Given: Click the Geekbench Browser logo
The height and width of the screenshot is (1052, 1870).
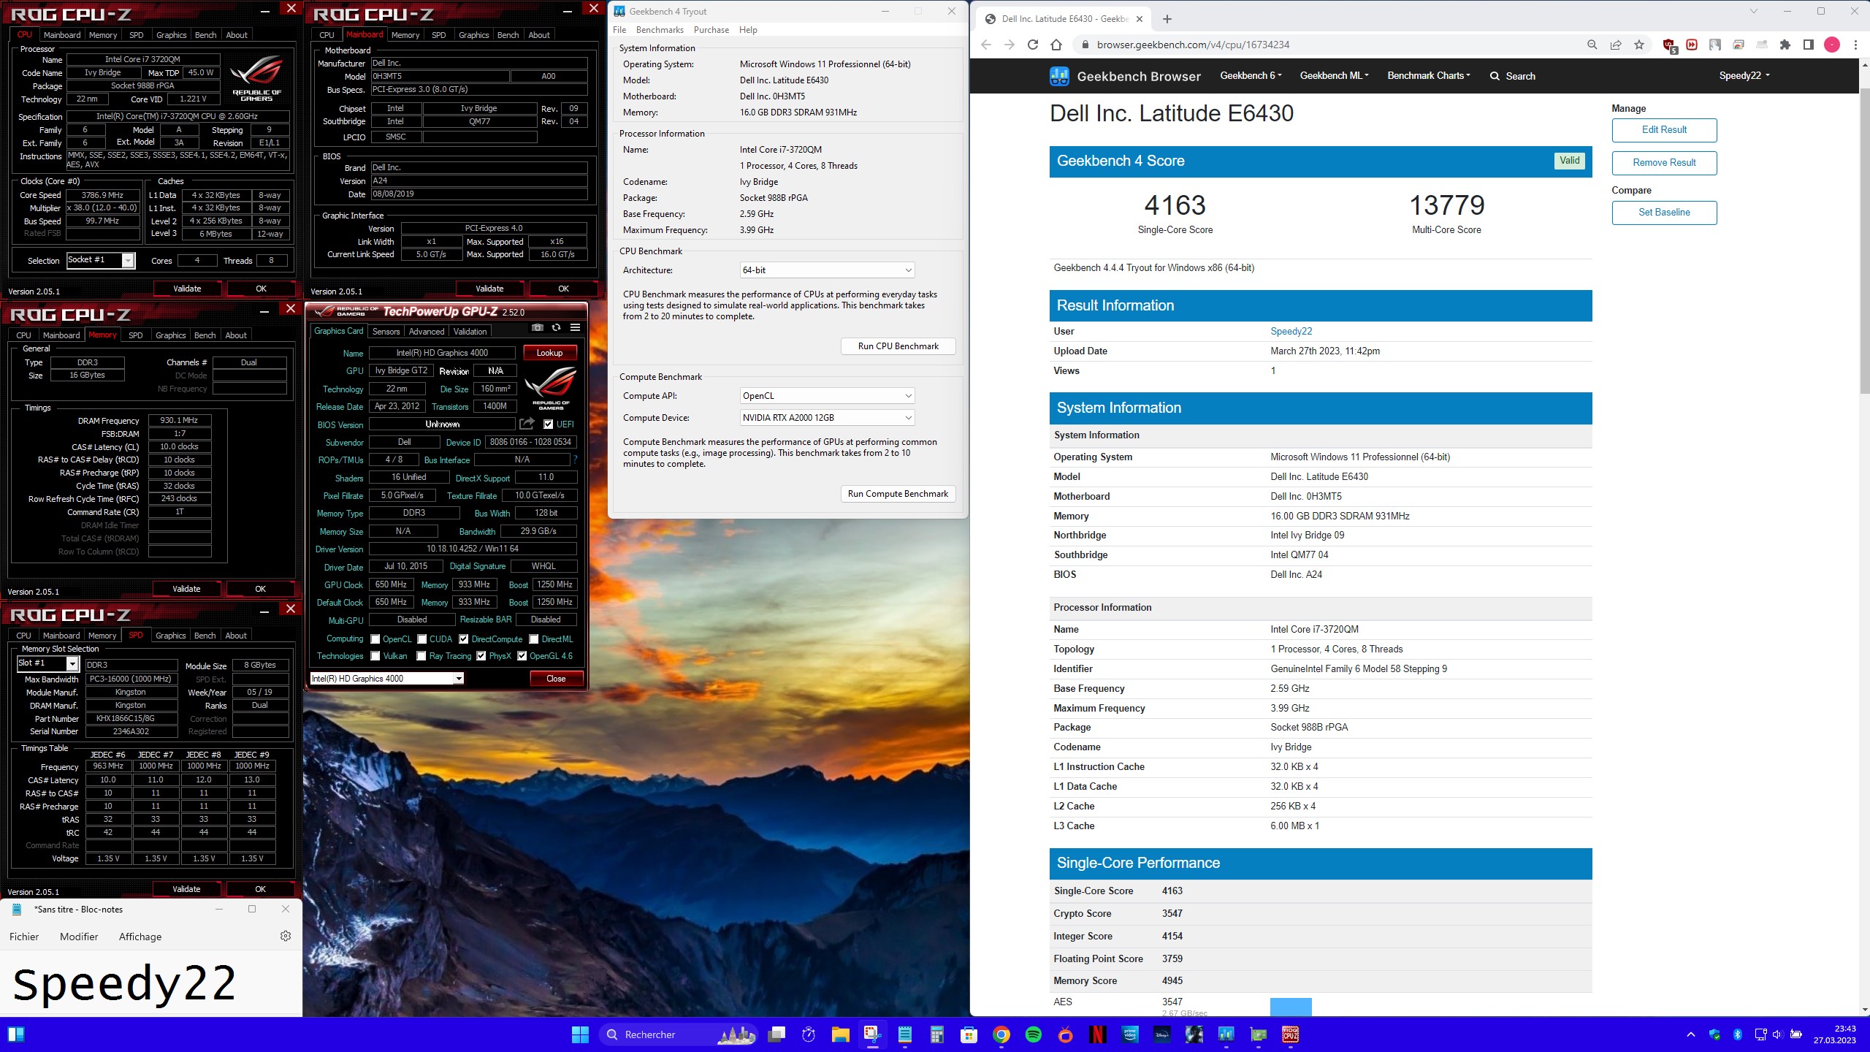Looking at the screenshot, I should 1125,76.
